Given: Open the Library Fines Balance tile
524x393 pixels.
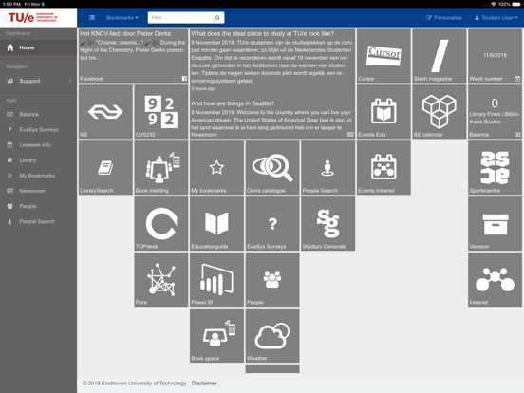Looking at the screenshot, I should tap(495, 112).
